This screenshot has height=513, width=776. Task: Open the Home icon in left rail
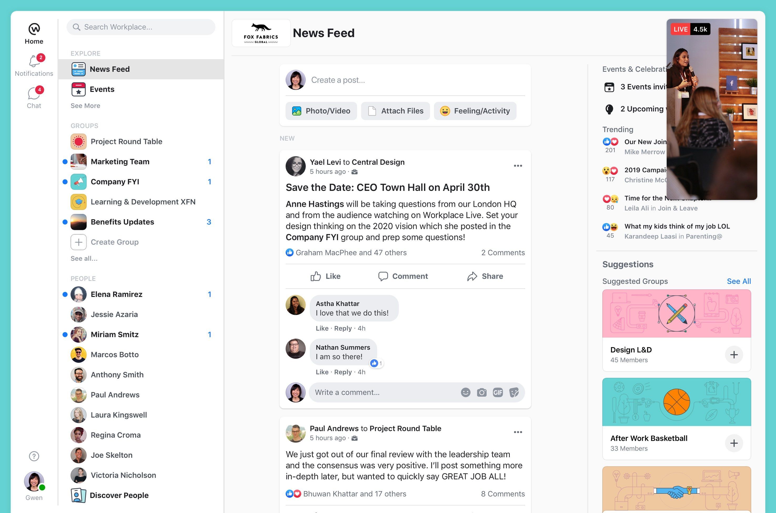click(34, 29)
